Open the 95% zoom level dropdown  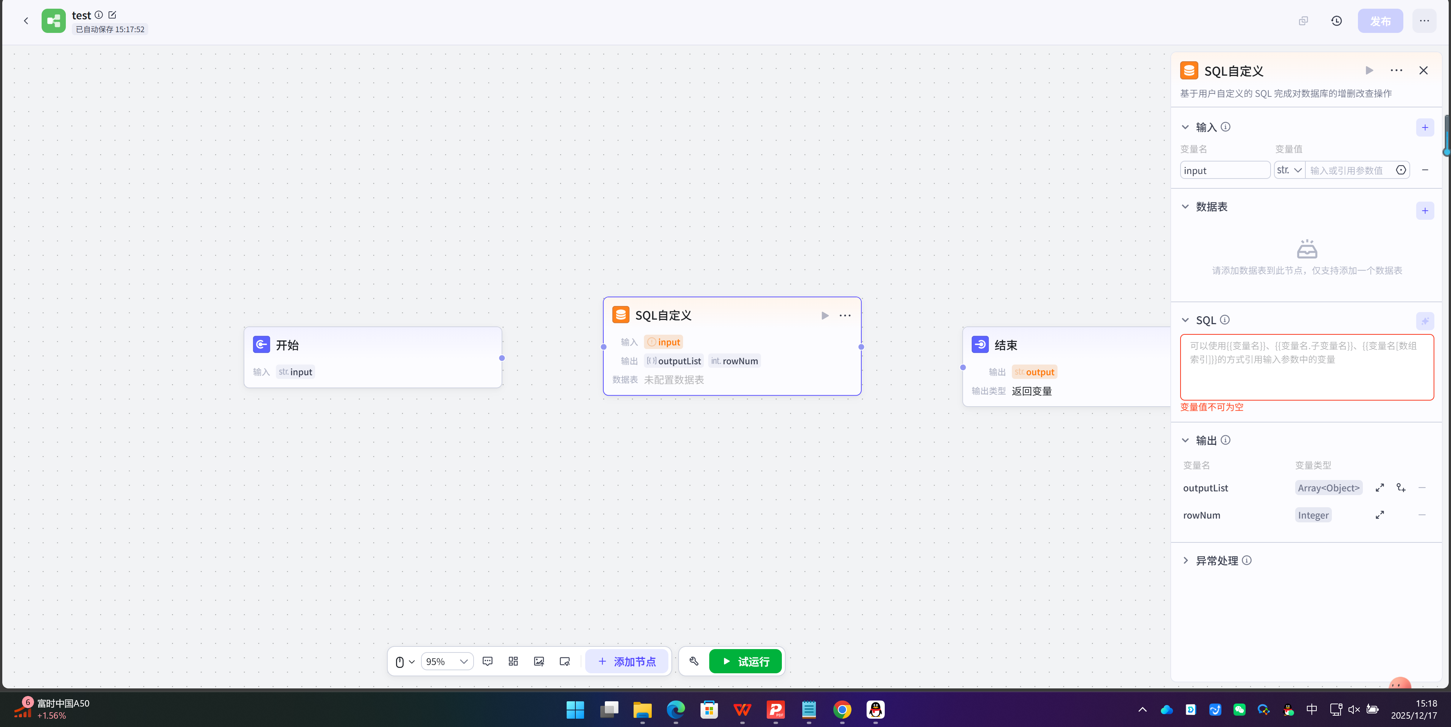pos(447,661)
